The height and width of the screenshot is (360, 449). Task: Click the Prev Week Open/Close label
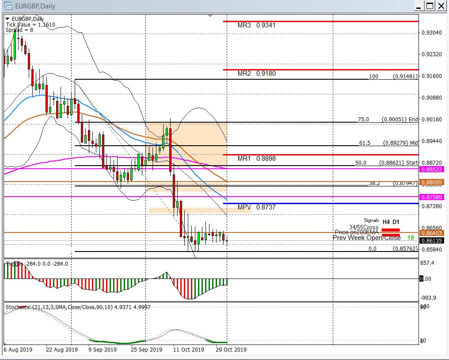click(366, 238)
